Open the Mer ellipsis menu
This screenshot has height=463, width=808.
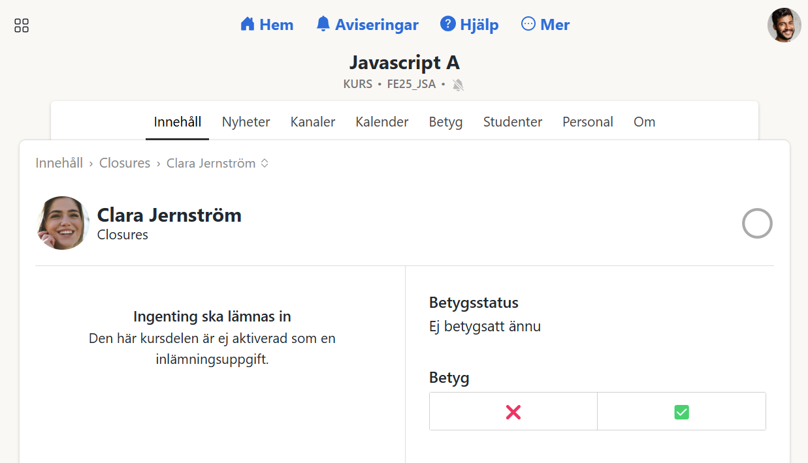point(545,25)
